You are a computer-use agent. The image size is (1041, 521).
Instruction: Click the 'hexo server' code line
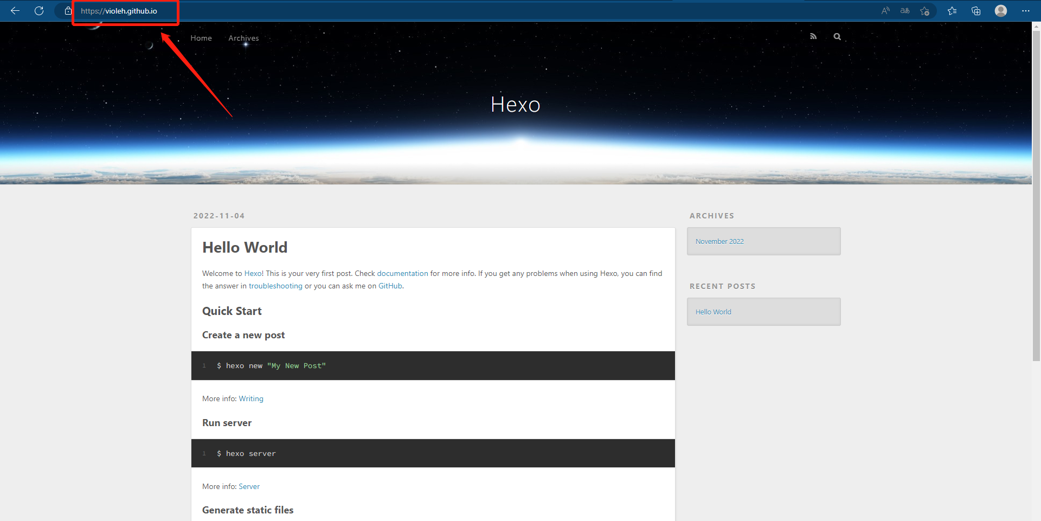(246, 454)
